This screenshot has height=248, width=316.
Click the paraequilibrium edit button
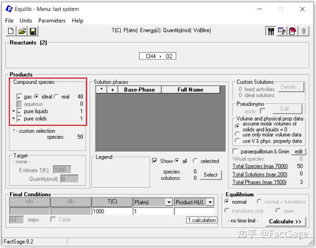[298, 151]
